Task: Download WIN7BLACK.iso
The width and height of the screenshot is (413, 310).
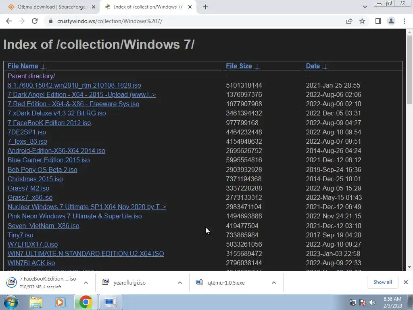Action: coord(31,263)
